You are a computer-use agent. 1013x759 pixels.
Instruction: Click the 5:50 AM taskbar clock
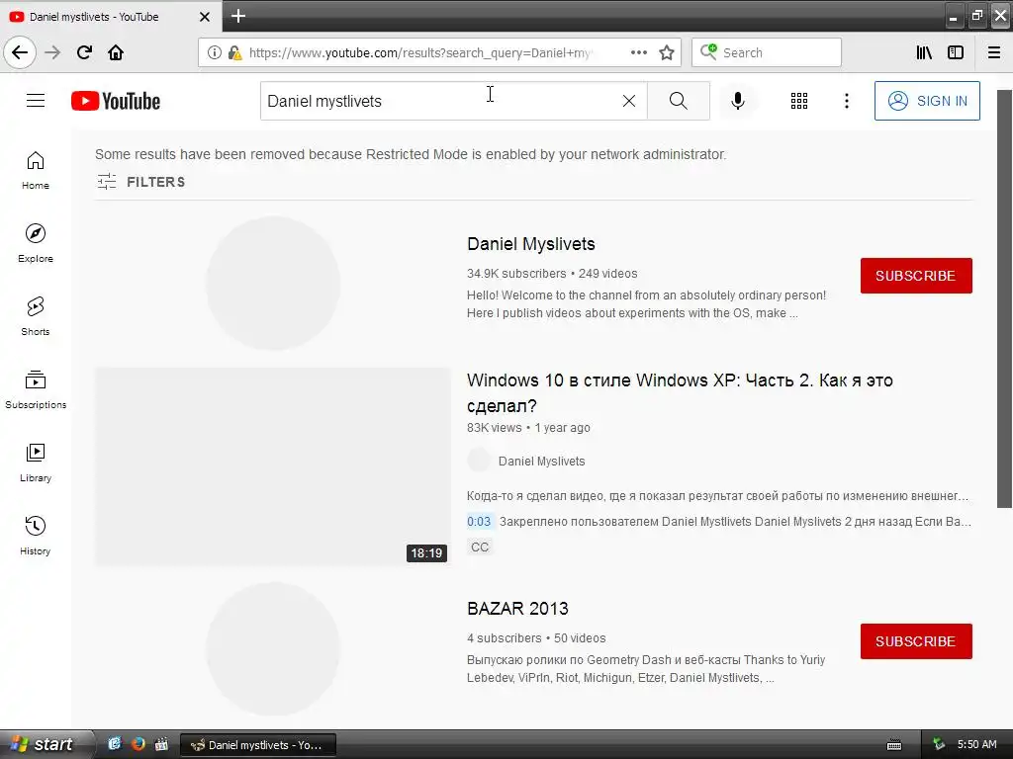click(x=976, y=744)
